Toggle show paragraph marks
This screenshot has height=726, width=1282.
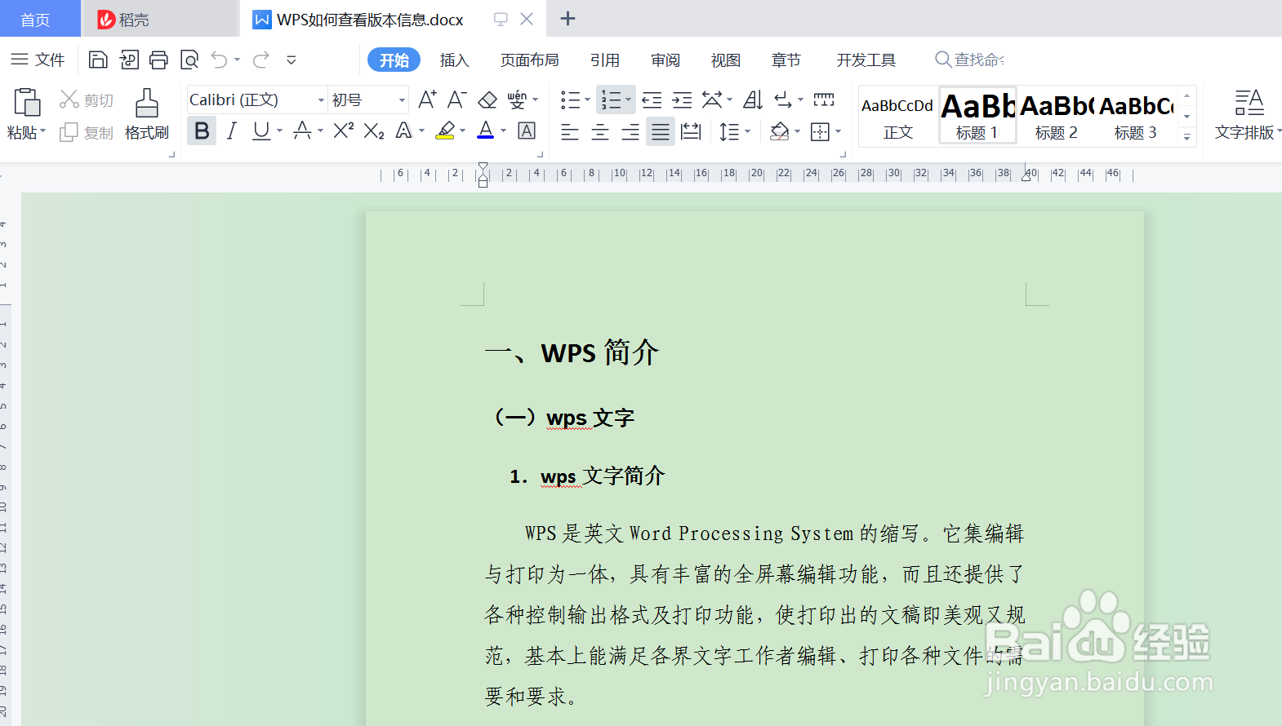[783, 100]
